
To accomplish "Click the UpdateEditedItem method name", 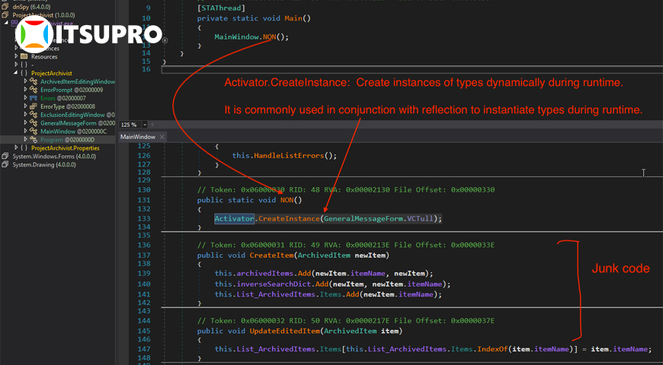I will point(284,332).
